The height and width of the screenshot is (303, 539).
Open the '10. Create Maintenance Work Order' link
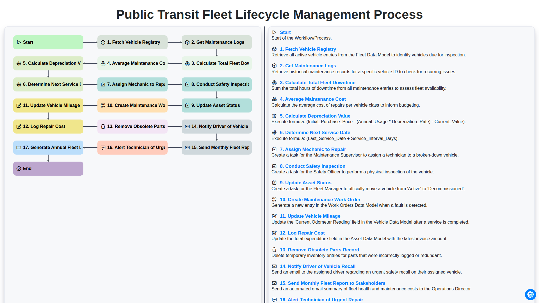pos(320,199)
